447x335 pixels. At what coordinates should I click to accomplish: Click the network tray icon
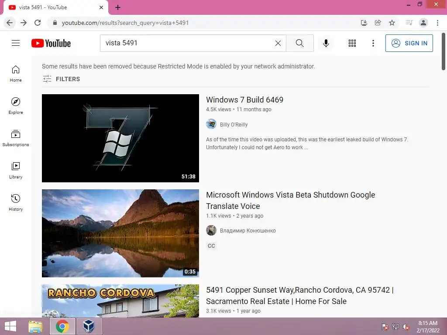pyautogui.click(x=395, y=327)
